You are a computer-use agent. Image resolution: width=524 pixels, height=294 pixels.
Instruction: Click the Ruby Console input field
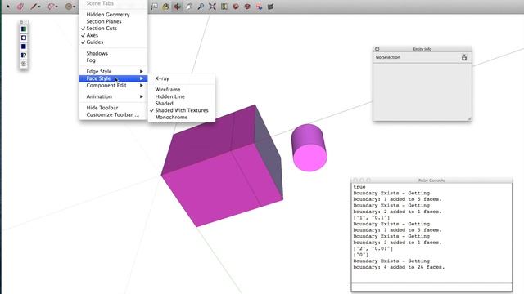431,287
